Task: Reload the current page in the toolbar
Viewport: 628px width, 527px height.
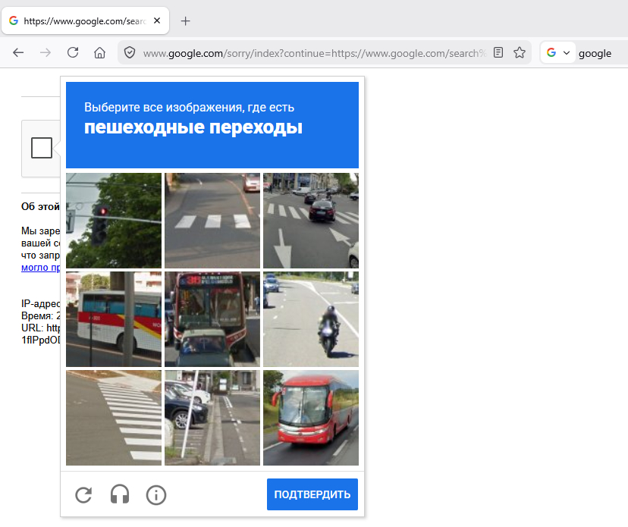Action: (x=73, y=53)
